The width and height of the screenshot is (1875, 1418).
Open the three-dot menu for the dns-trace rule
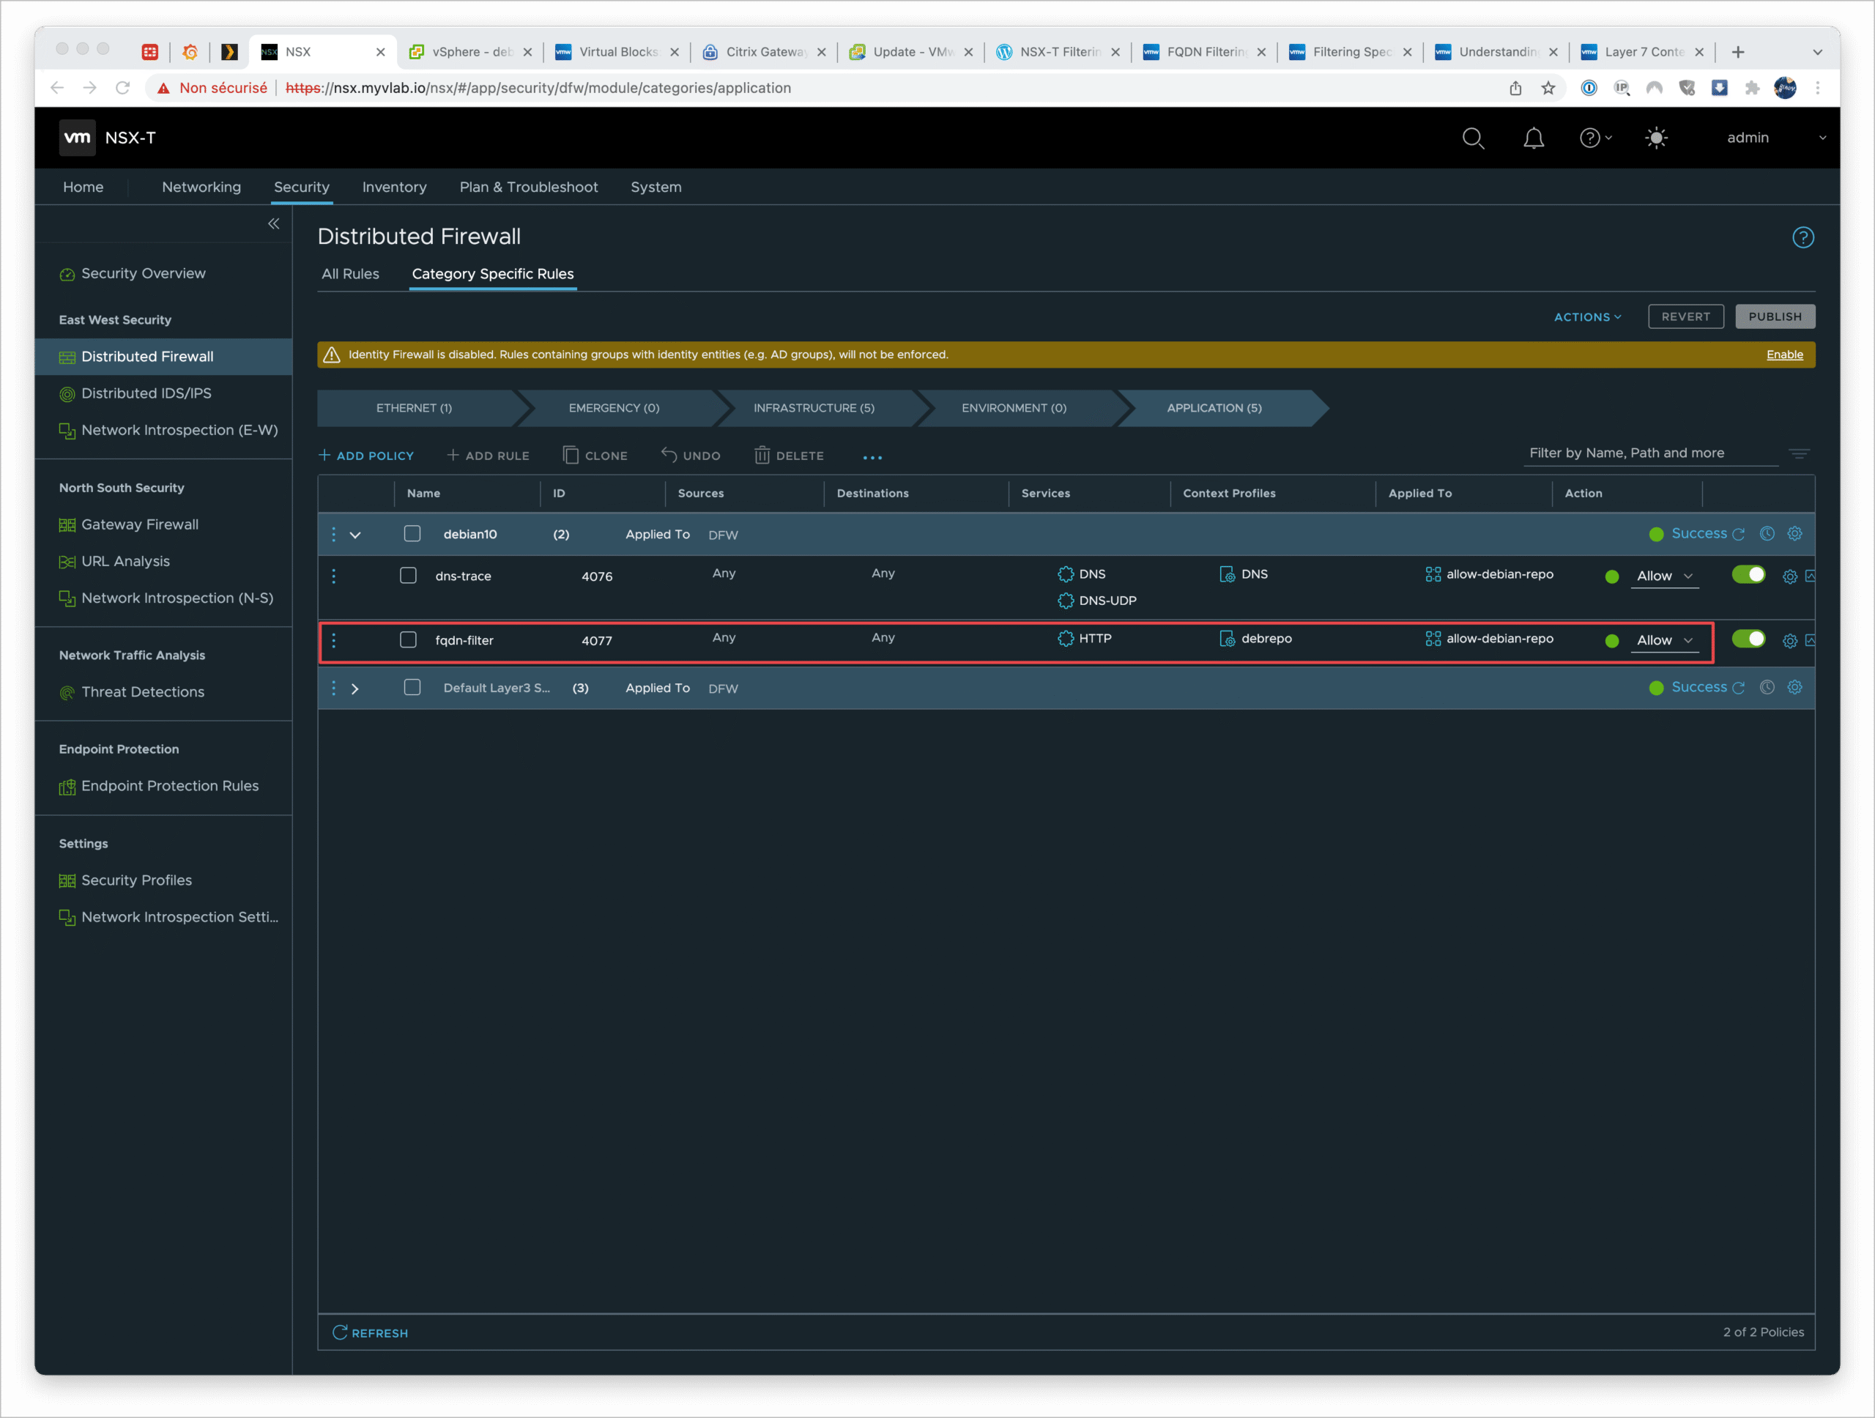(x=334, y=576)
